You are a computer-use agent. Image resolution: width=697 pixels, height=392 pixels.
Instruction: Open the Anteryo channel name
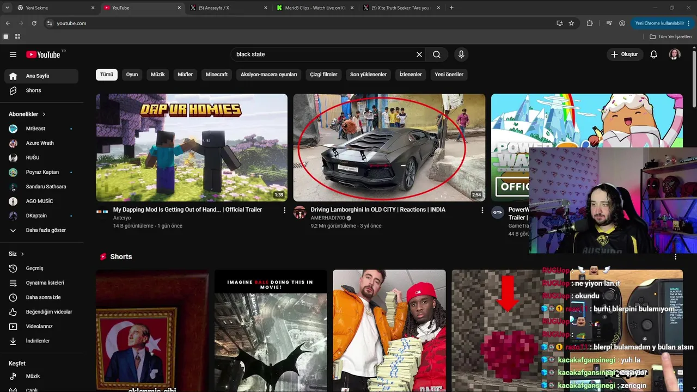(122, 218)
